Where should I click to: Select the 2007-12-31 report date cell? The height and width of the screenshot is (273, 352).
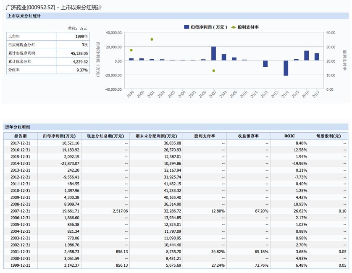[x=20, y=211]
